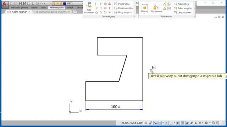Click the 100 dimensional constraint value
Viewport: 227px width, 127px height.
point(114,107)
